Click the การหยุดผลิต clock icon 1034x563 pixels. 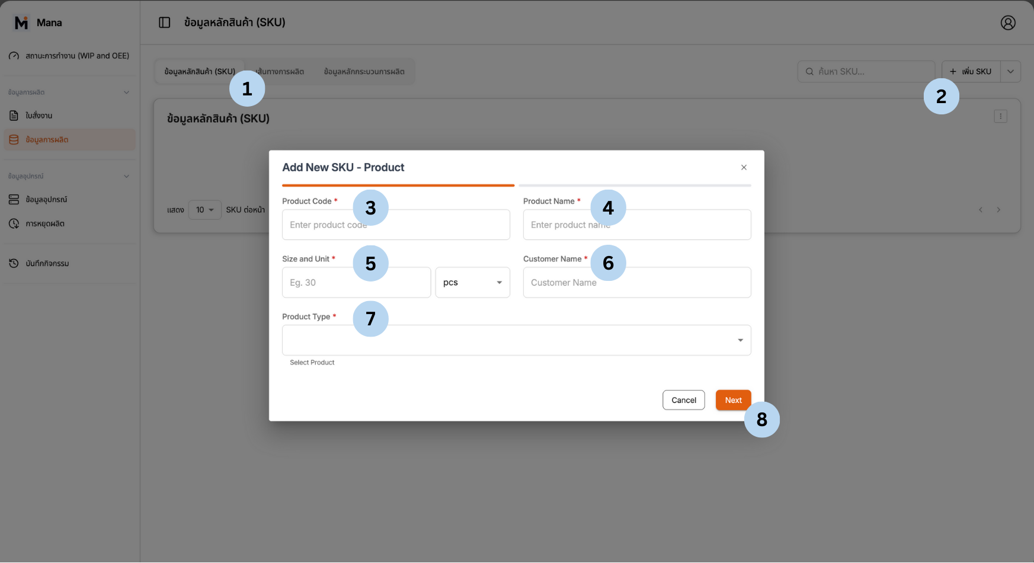pos(14,223)
